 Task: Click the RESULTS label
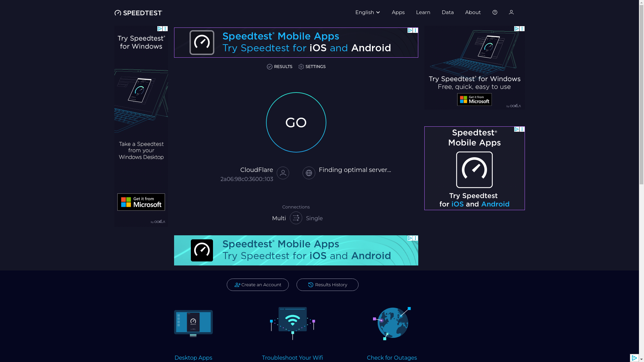pos(283,67)
